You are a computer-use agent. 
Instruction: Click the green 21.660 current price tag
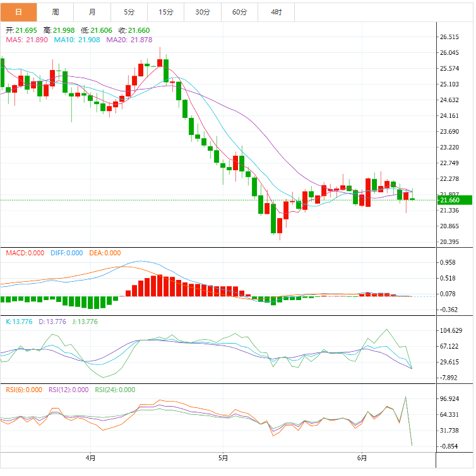455,200
